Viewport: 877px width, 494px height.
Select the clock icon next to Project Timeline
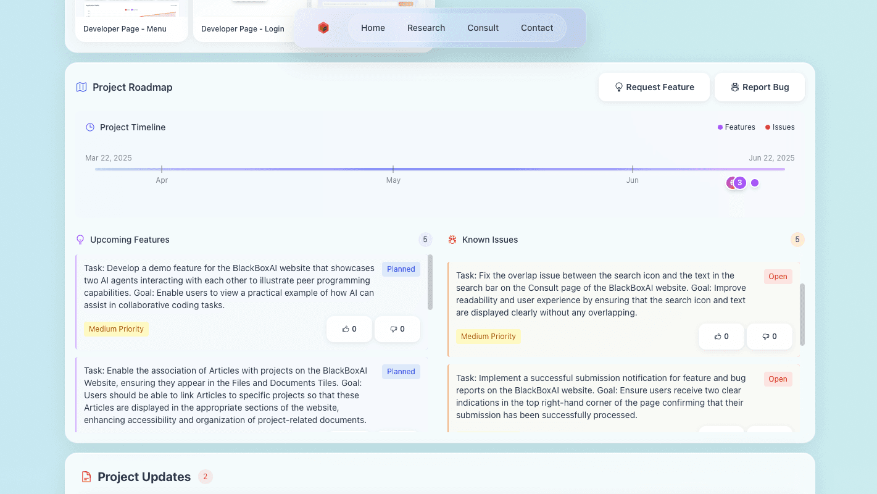[x=89, y=127]
